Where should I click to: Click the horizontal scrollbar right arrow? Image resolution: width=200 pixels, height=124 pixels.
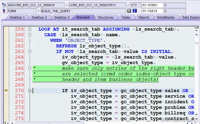point(12,123)
